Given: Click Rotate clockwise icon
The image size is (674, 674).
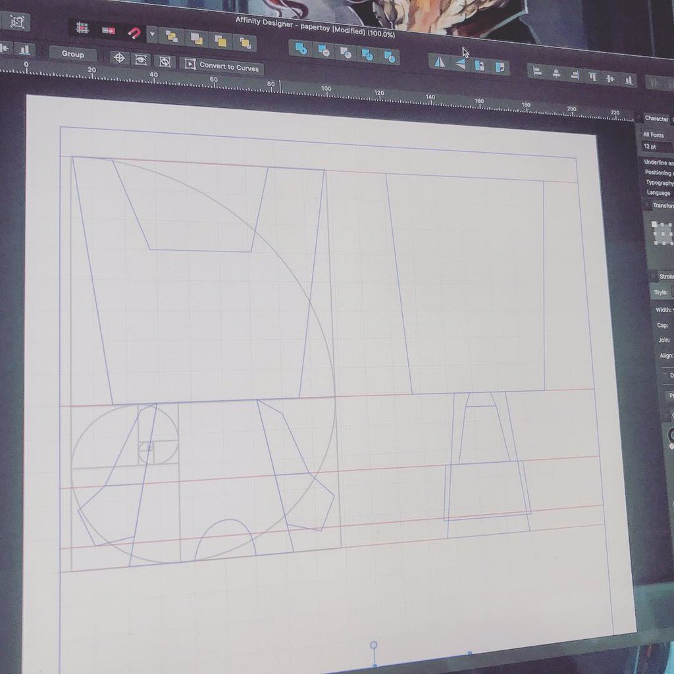Looking at the screenshot, I should (x=500, y=68).
